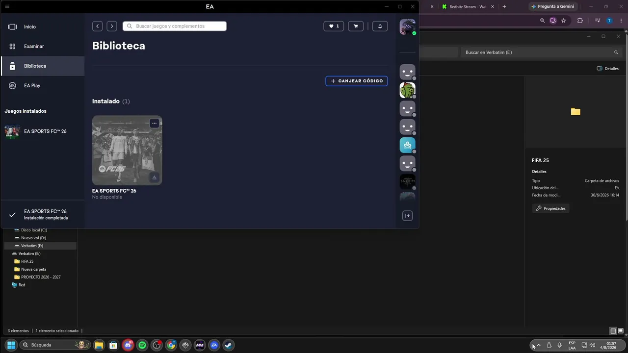Viewport: 628px width, 353px height.
Task: Open the EA SPORTS FC 26 game cover
Action: click(127, 150)
